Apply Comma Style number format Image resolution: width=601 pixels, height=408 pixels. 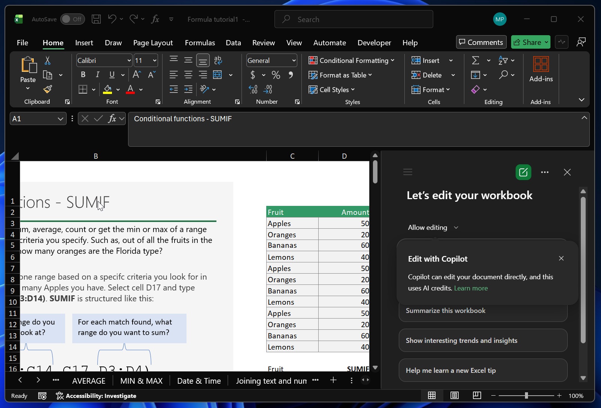[x=291, y=75]
